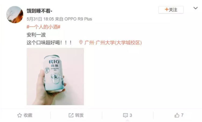Open the hashtag #一个人的小酒#
This screenshot has width=202, height=122.
tap(44, 27)
